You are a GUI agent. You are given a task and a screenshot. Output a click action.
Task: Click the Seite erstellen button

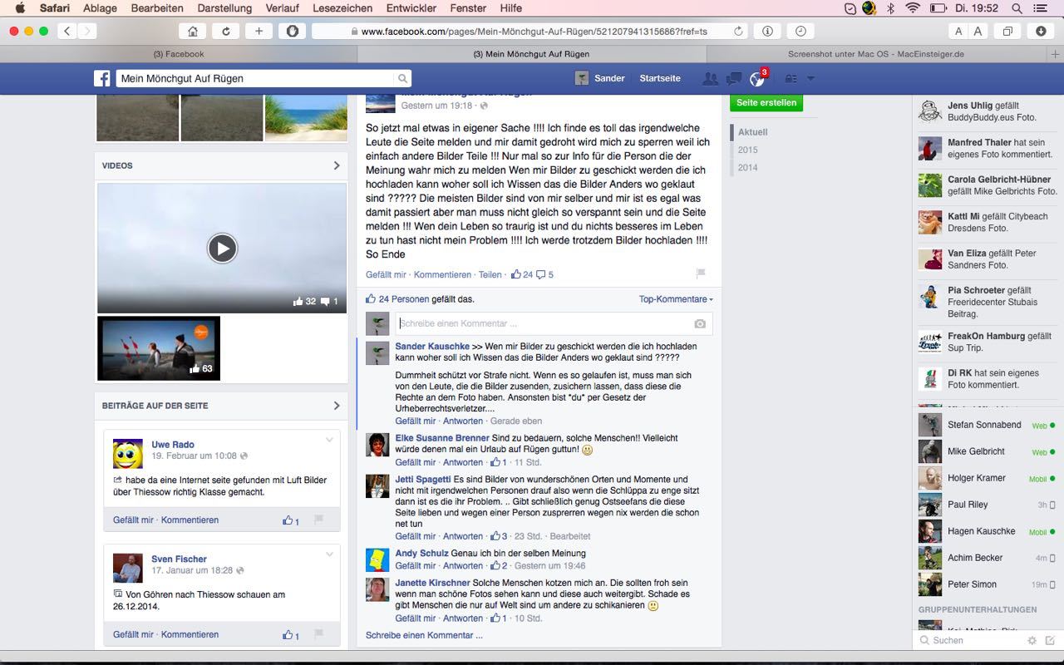click(x=766, y=103)
